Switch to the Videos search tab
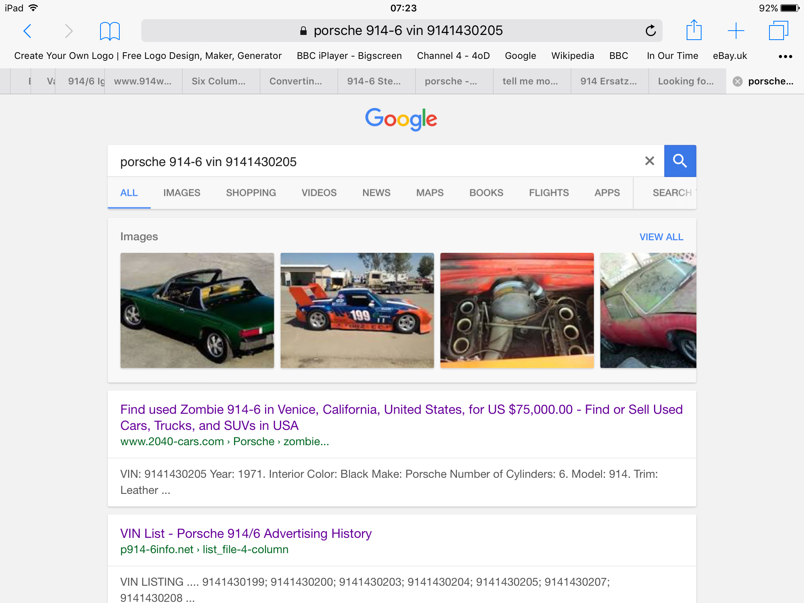This screenshot has height=603, width=804. click(x=319, y=193)
